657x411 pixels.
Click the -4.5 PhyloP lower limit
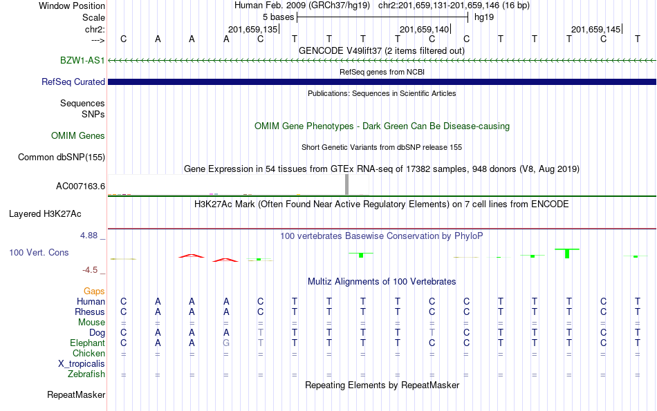click(90, 270)
